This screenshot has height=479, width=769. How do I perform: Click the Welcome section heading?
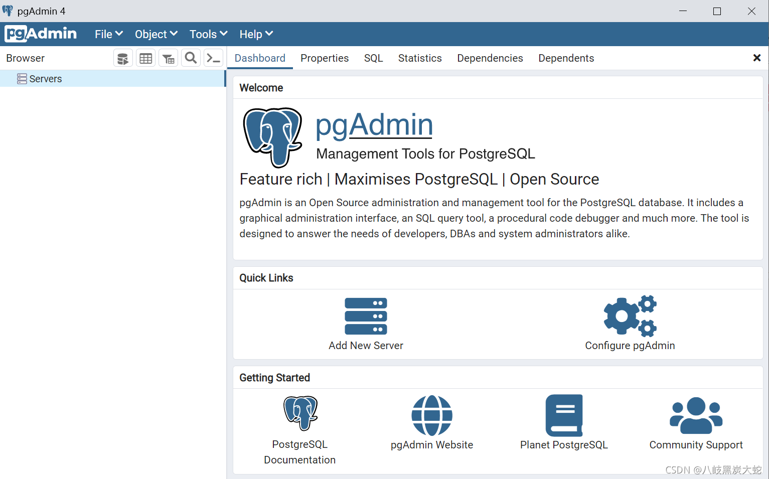pyautogui.click(x=261, y=88)
